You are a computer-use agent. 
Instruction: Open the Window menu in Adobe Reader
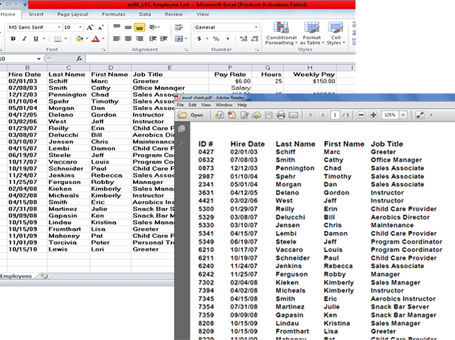point(224,105)
